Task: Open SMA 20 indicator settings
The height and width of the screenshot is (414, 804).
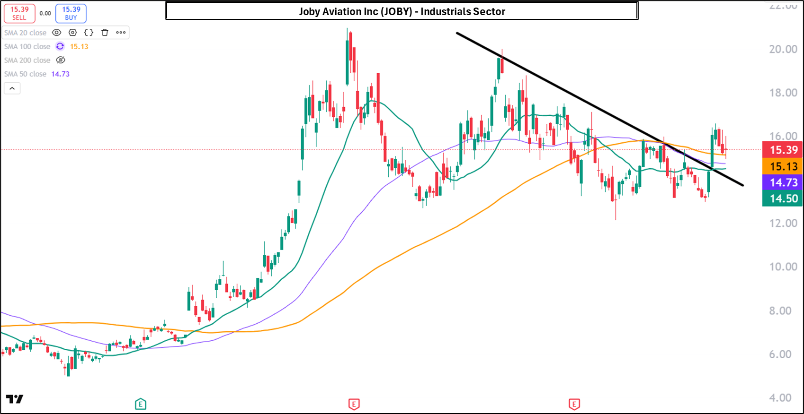Action: click(73, 33)
